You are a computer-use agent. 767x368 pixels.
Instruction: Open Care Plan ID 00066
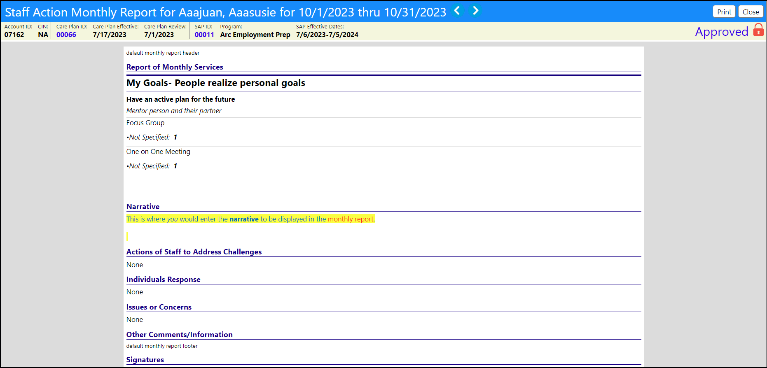tap(66, 35)
